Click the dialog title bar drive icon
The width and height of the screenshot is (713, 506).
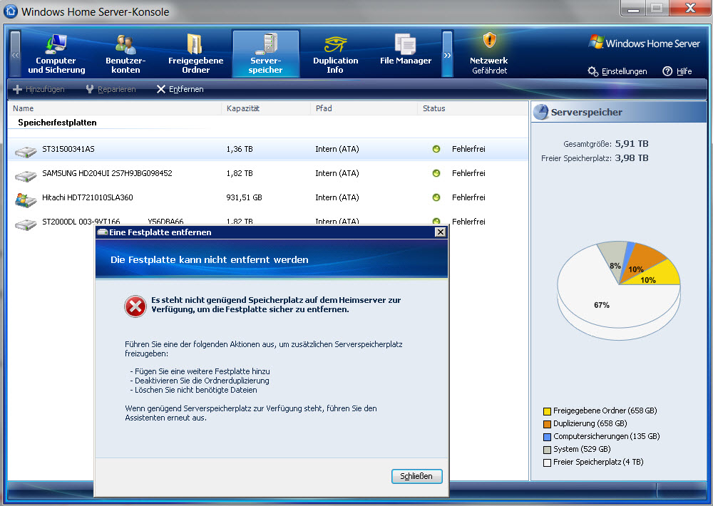(x=103, y=232)
